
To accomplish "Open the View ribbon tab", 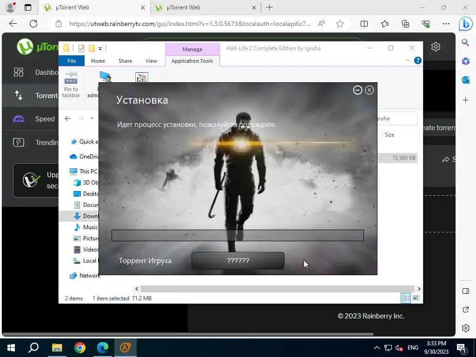I will (151, 61).
